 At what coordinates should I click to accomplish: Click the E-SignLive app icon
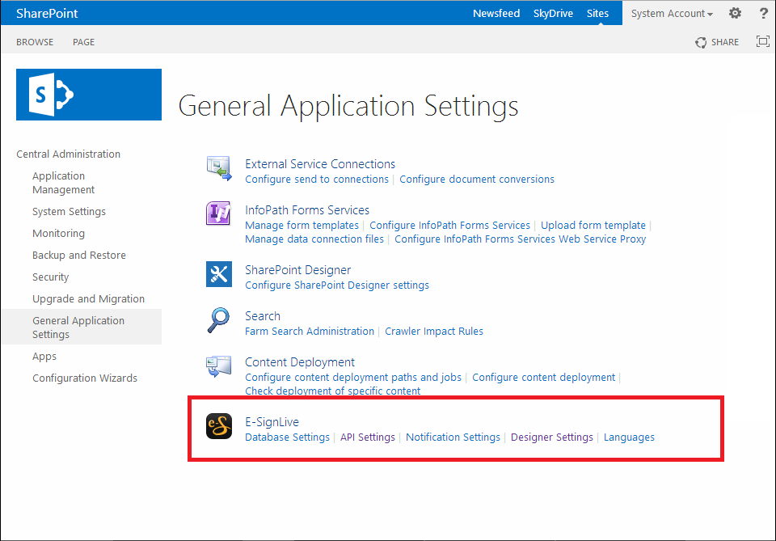click(219, 426)
